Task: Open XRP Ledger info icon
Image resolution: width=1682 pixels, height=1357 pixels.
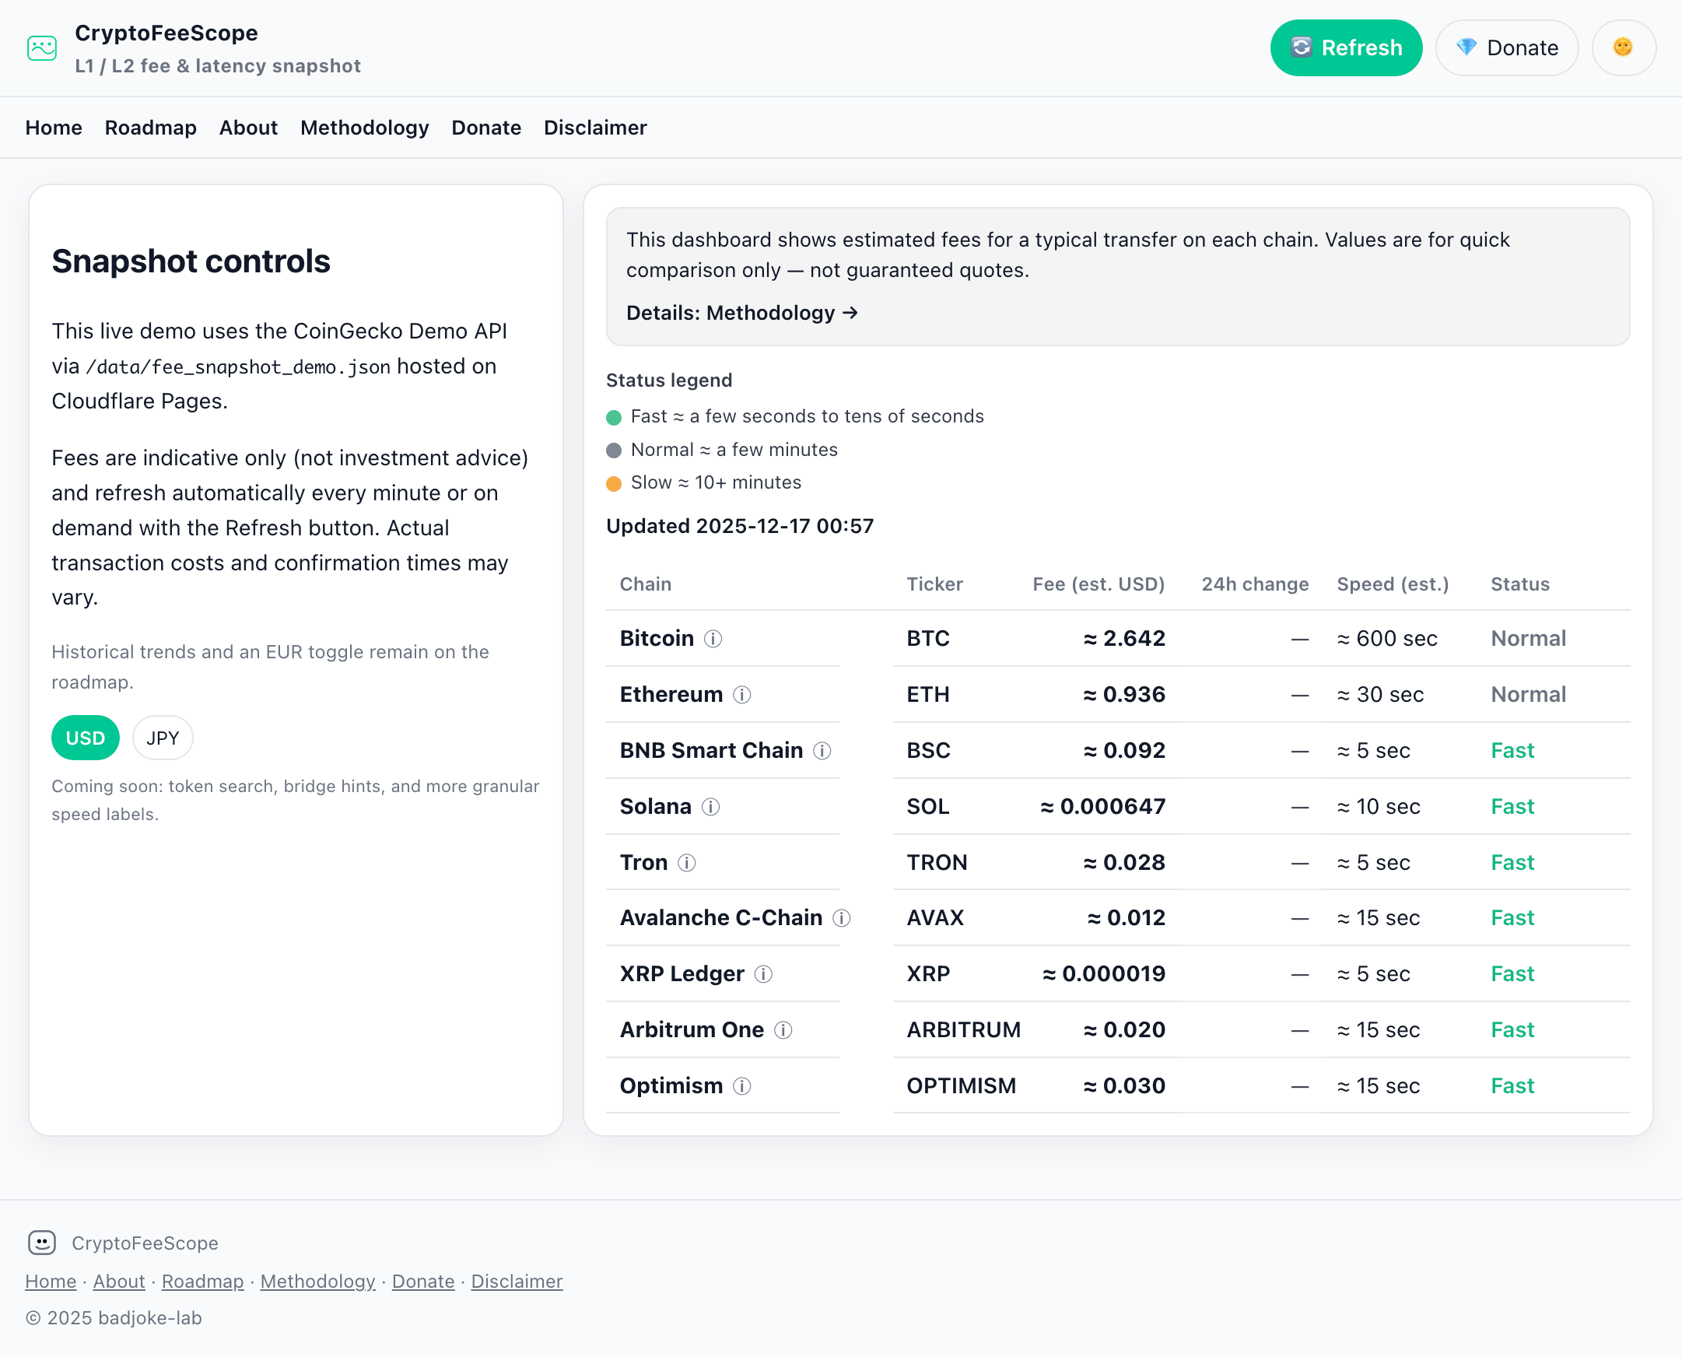Action: pos(763,974)
